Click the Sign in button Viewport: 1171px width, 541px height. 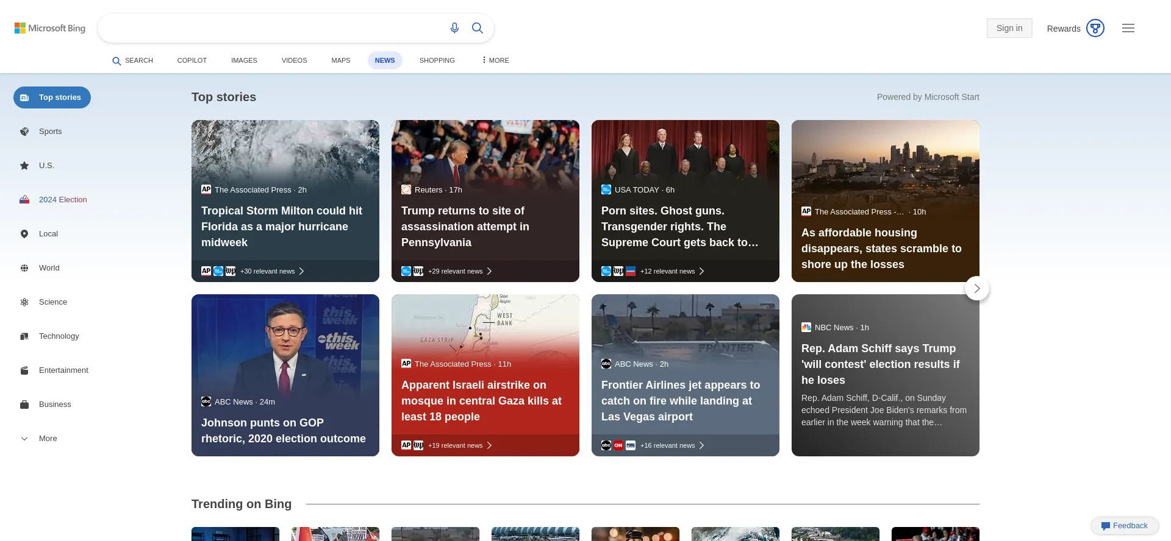point(1009,28)
